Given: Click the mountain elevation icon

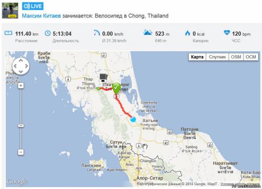Looking at the screenshot, I should point(148,32).
